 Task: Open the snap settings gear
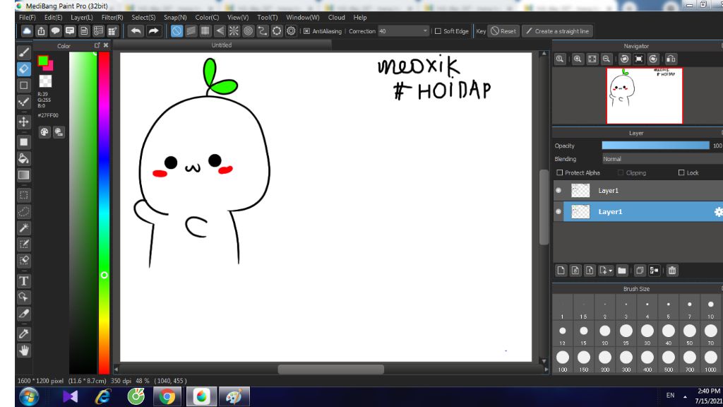click(291, 31)
